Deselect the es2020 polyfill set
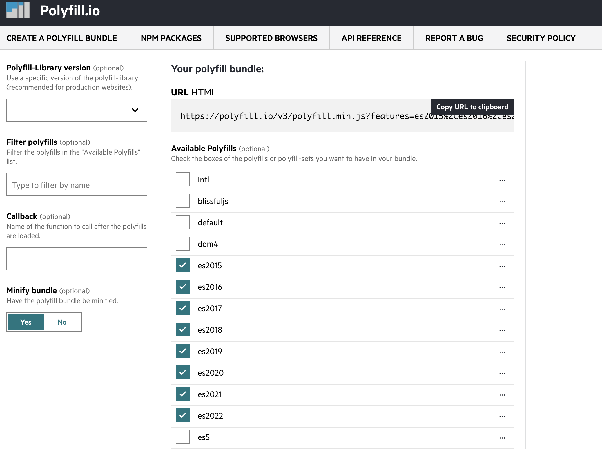 click(x=183, y=372)
